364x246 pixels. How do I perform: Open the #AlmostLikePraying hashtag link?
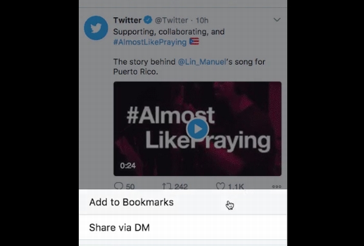coord(150,42)
